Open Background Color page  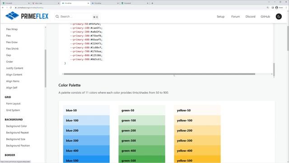pos(16,126)
